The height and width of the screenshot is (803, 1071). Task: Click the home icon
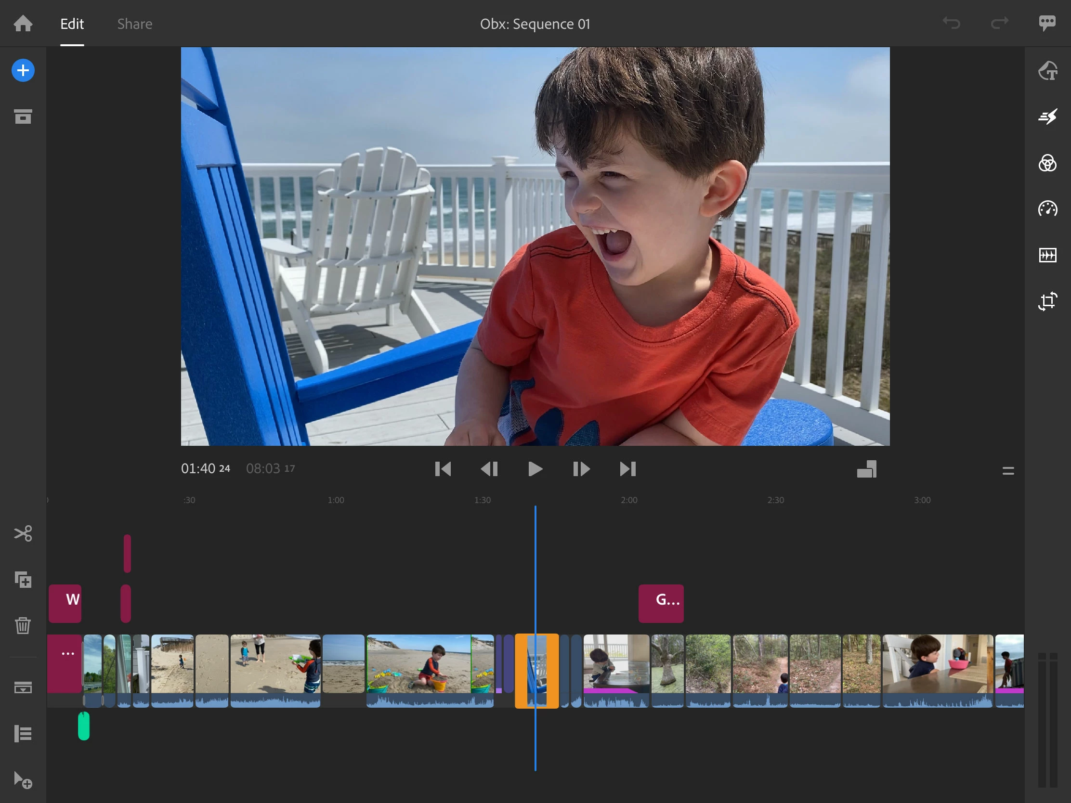coord(23,23)
